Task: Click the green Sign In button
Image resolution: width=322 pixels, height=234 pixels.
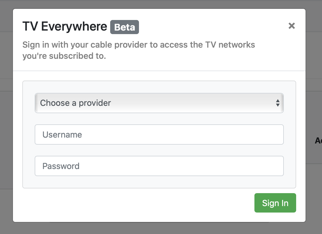Action: tap(275, 203)
